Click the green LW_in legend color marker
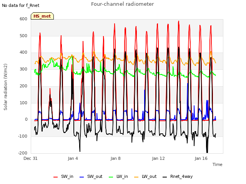Image resolution: width=246 pixels, height=184 pixels. click(x=111, y=177)
